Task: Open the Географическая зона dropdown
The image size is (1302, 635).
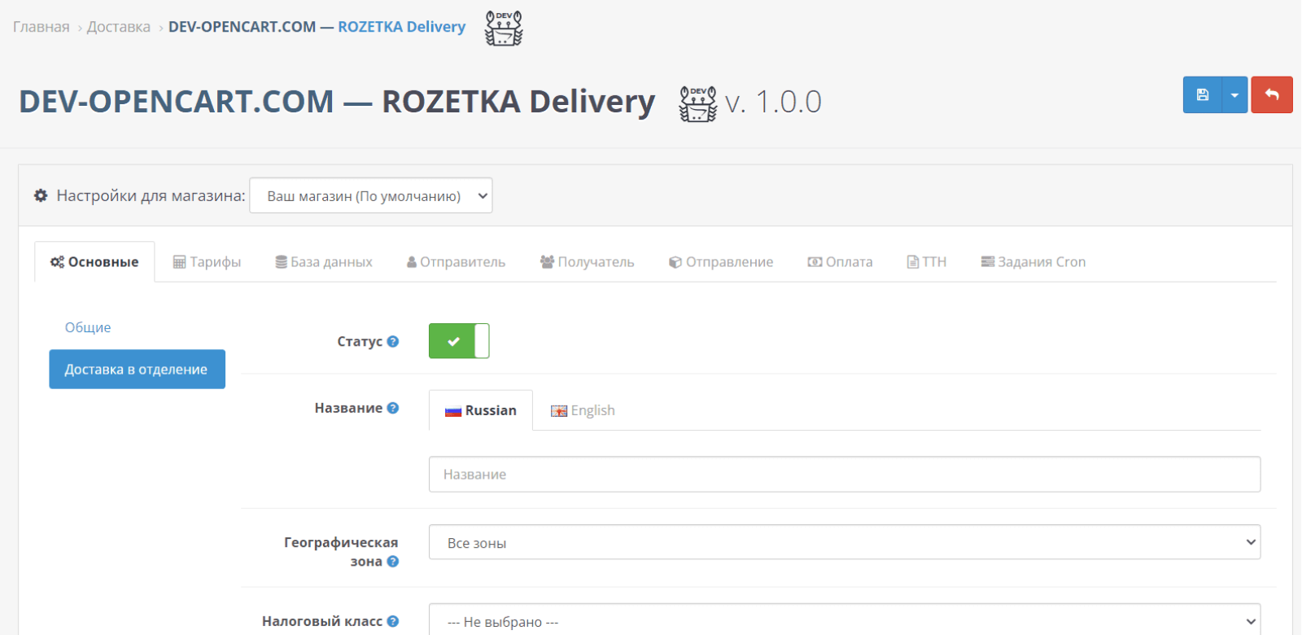Action: coord(845,542)
